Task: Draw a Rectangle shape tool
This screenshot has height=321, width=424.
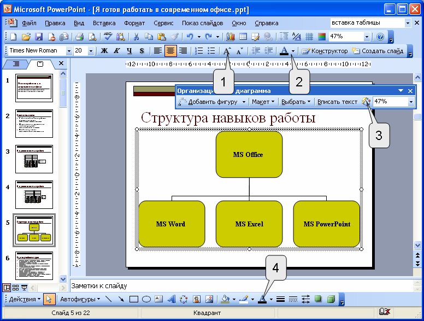Action: click(x=133, y=299)
